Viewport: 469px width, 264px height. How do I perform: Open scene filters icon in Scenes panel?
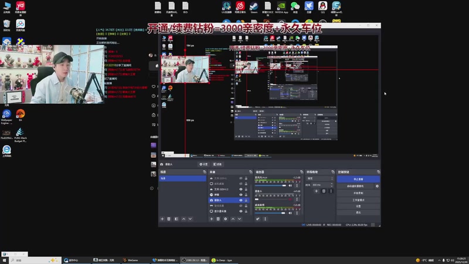[x=176, y=219]
